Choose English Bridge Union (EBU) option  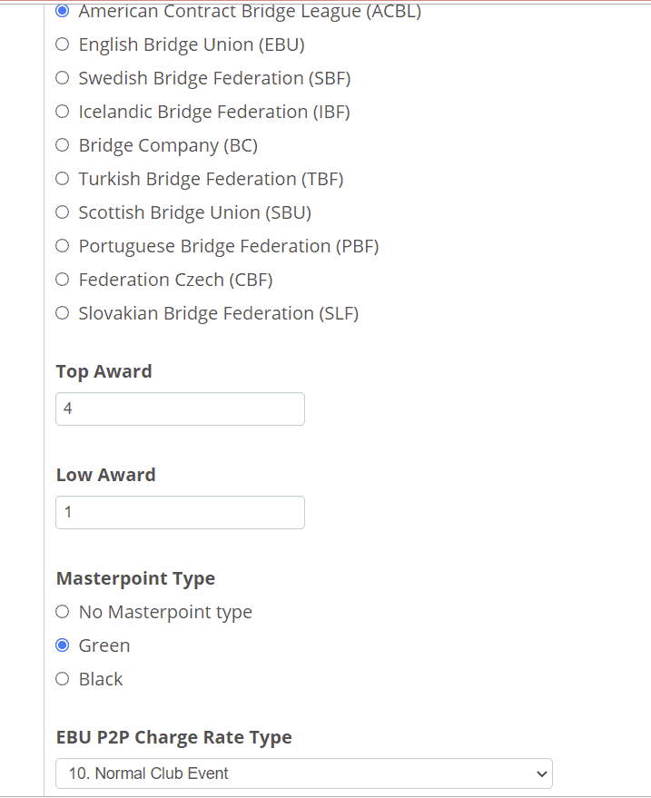click(62, 44)
